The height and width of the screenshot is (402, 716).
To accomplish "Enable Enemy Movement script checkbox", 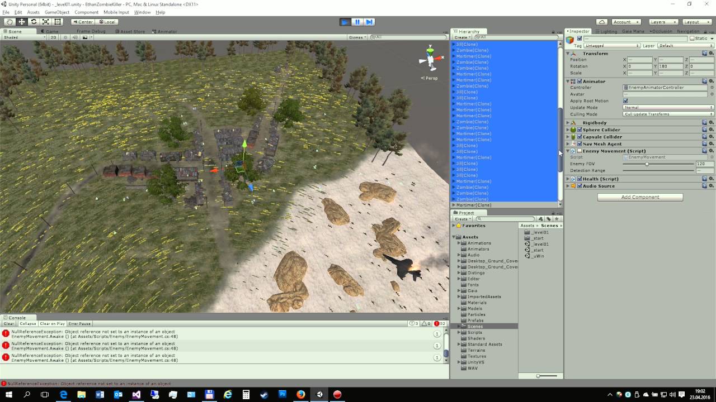I will pyautogui.click(x=580, y=151).
